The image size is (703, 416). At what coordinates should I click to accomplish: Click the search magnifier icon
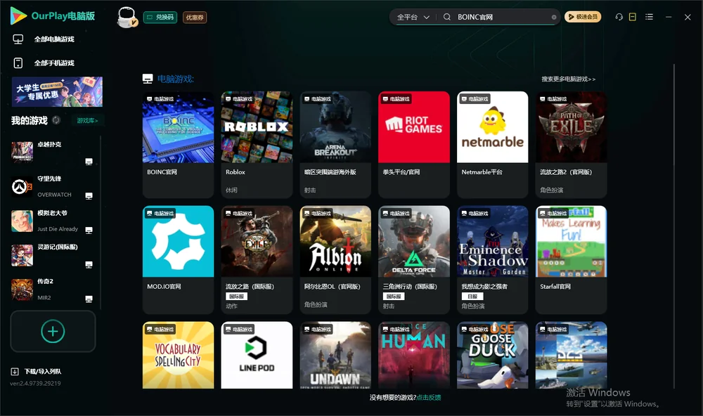[x=447, y=17]
